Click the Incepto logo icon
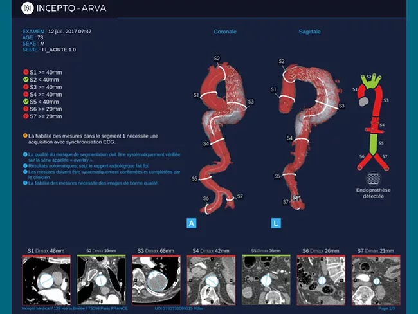 (27, 8)
